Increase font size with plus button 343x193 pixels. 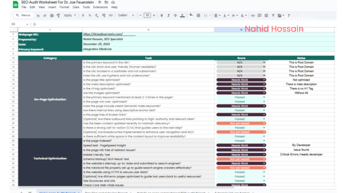(154, 15)
